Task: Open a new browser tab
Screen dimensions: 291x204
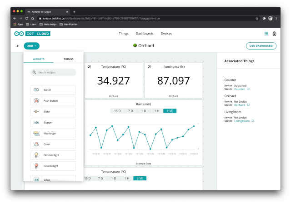Action: pyautogui.click(x=74, y=12)
